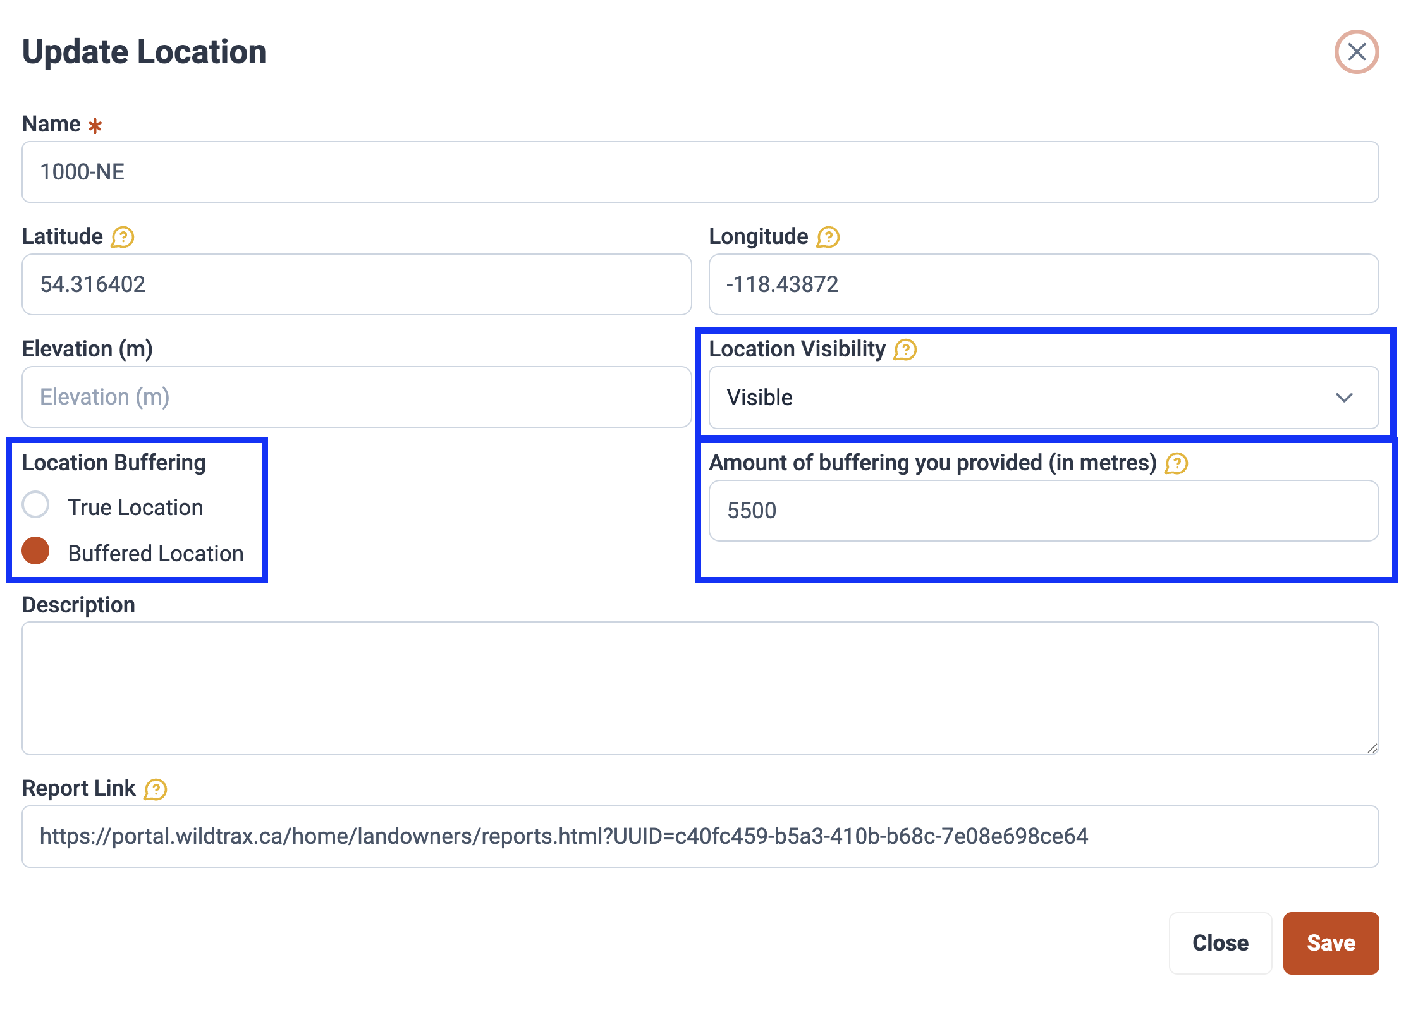
Task: Click the chevron arrow in Visible dropdown
Action: pos(1344,398)
